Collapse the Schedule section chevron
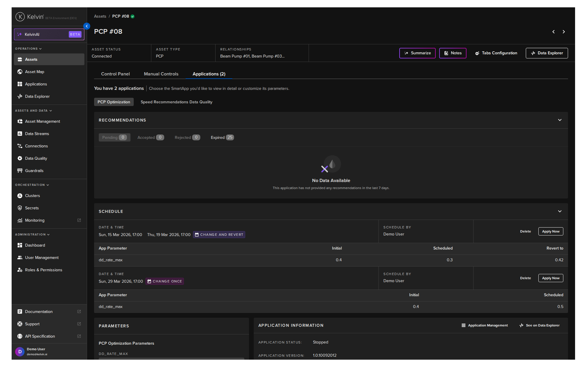Image resolution: width=587 pixels, height=367 pixels. coord(559,211)
